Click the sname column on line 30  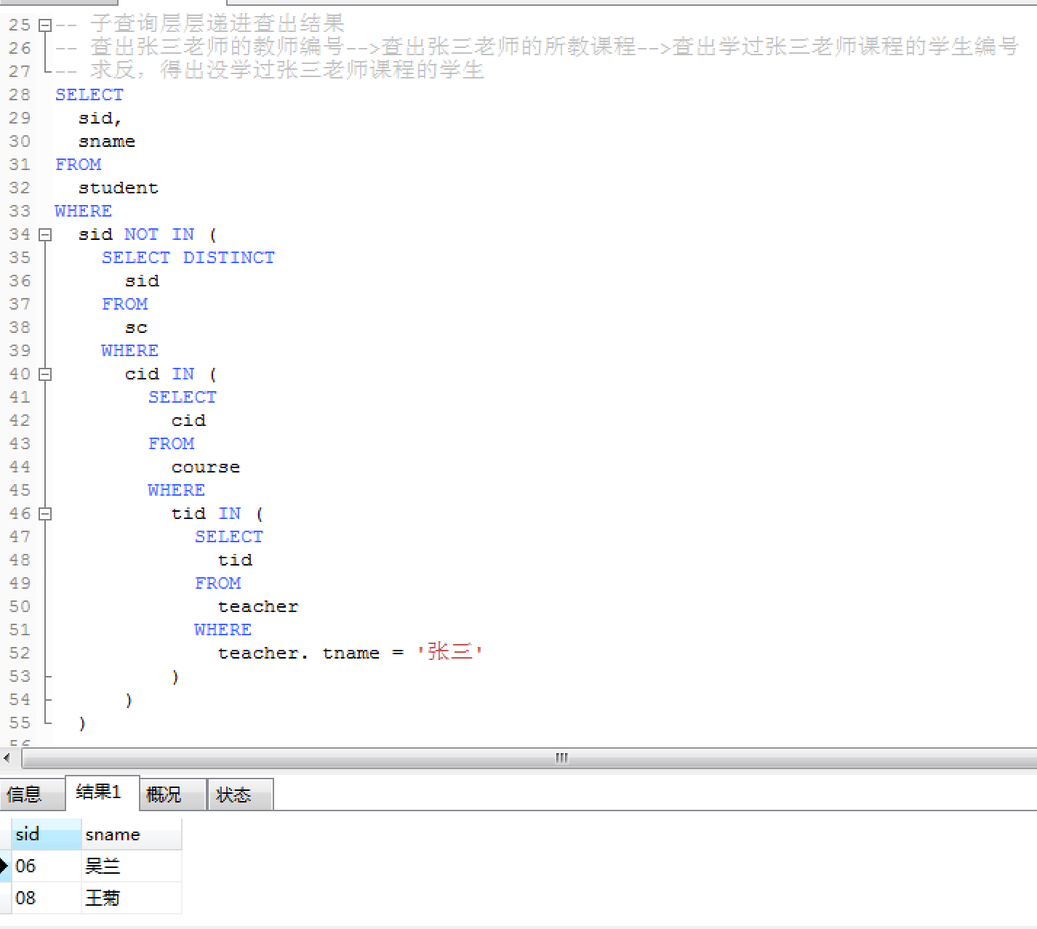107,142
